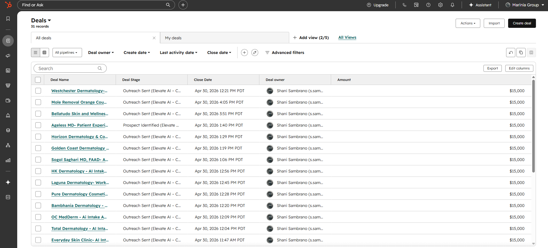Open the Last activity date filter dropdown
This screenshot has width=548, height=248.
178,53
